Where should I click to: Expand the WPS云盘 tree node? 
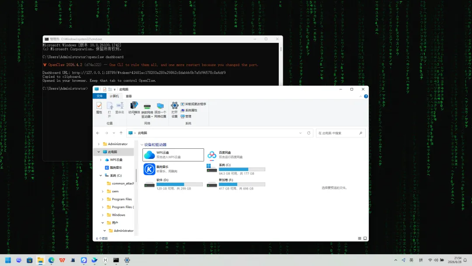101,160
